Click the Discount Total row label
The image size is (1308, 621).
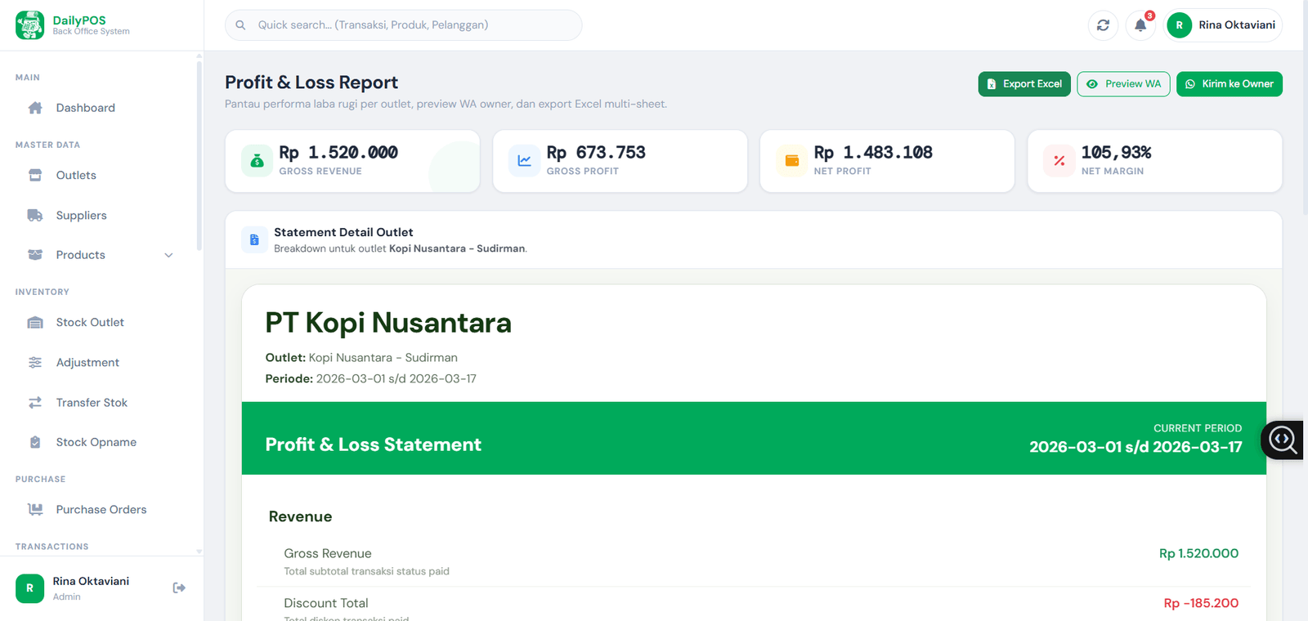click(x=326, y=604)
